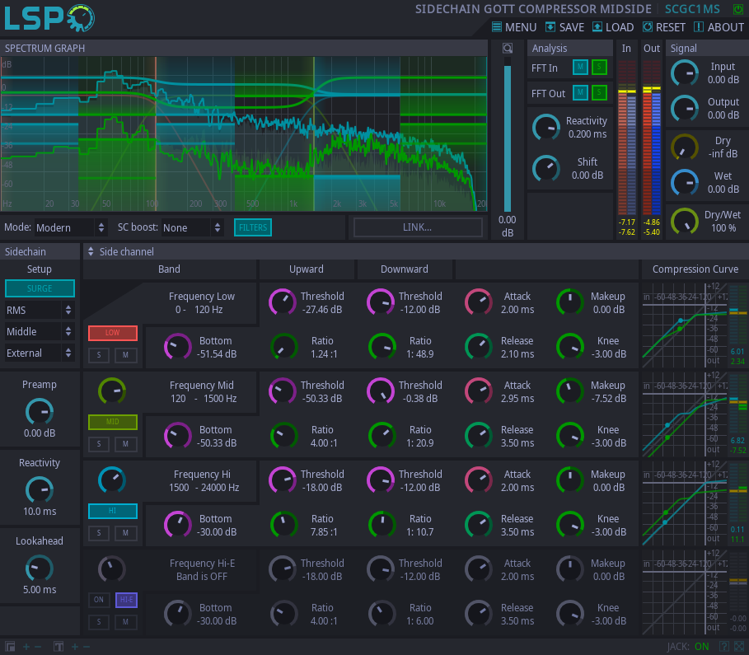Click the Low band compression curve graph
The image size is (749, 655).
(x=685, y=325)
